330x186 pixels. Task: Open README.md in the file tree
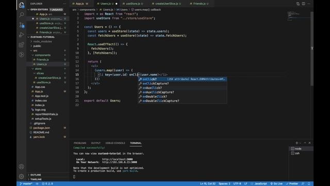(x=41, y=132)
